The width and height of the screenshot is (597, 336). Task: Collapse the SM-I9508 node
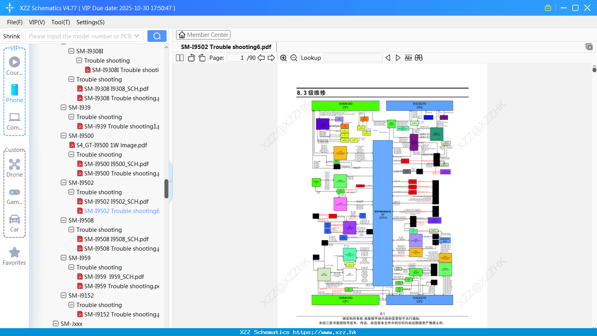click(64, 220)
